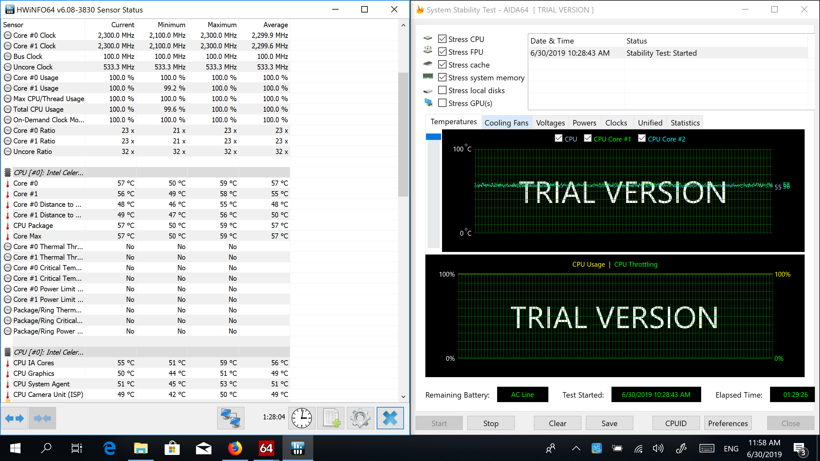
Task: Switch to Cooling Fans tab
Action: [506, 123]
